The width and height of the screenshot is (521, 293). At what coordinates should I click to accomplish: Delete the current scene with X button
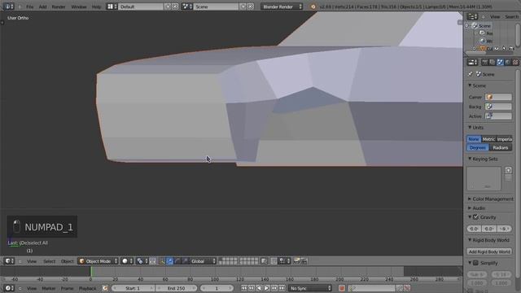pos(251,7)
